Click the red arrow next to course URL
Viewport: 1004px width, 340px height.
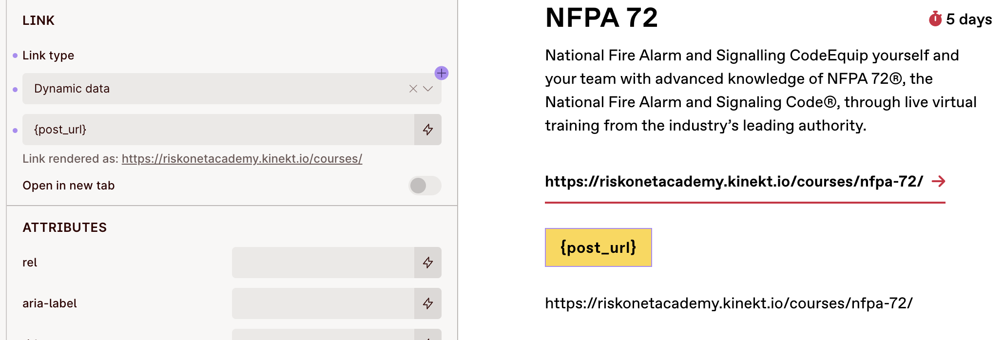[x=938, y=182]
